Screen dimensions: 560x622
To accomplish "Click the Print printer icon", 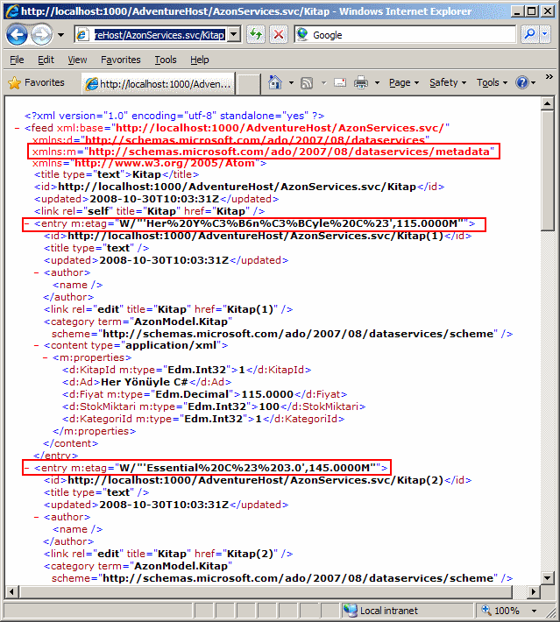I will [x=360, y=82].
